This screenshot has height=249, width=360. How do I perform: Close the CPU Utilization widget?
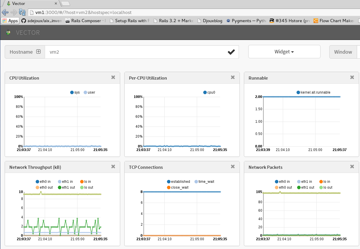click(x=113, y=77)
